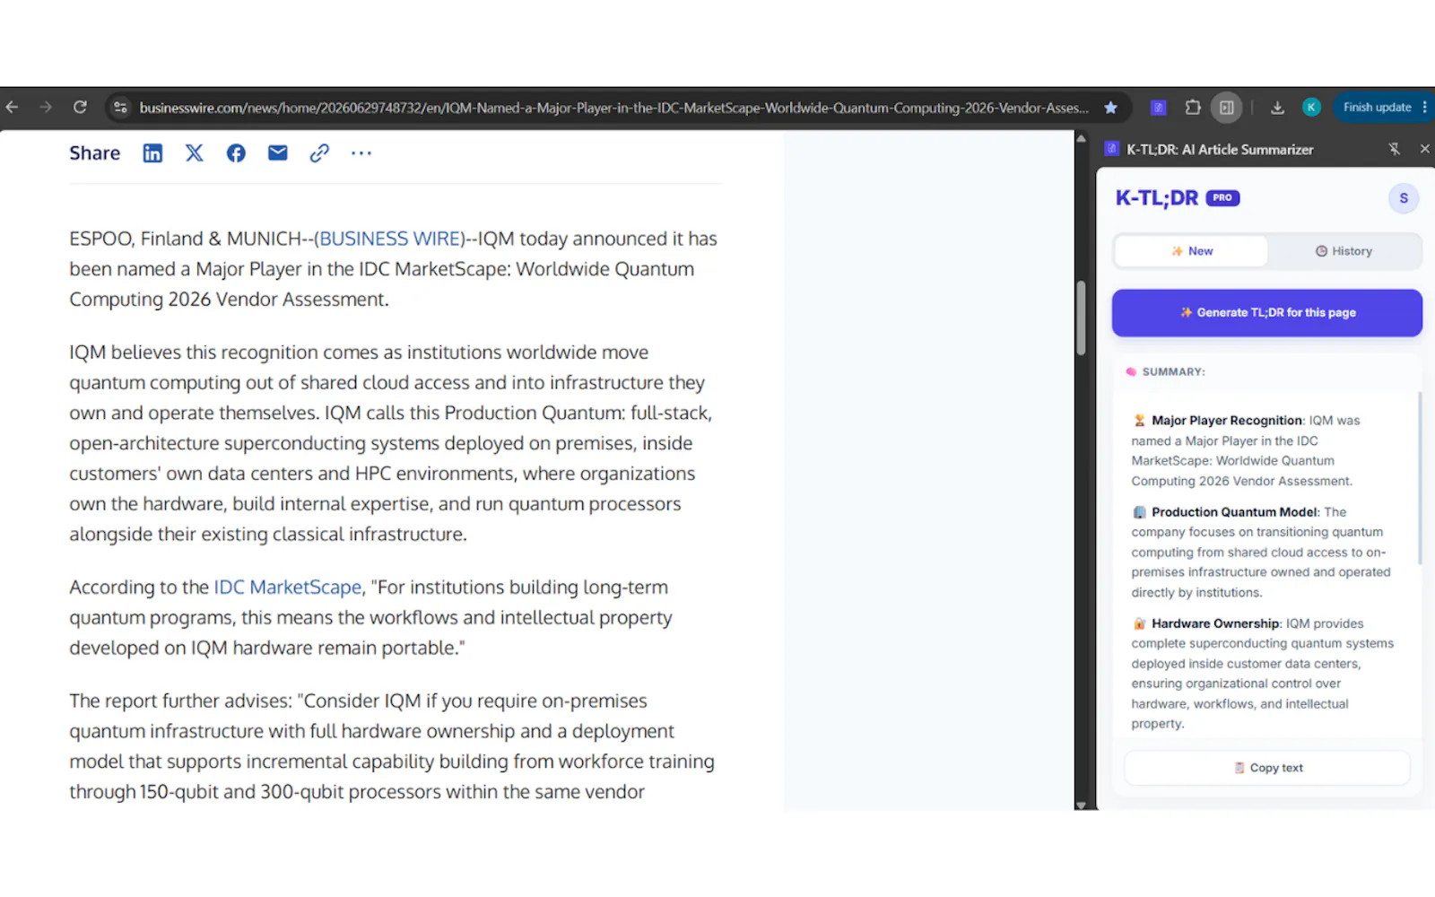Click the Hardware Ownership heading

pos(1215,623)
